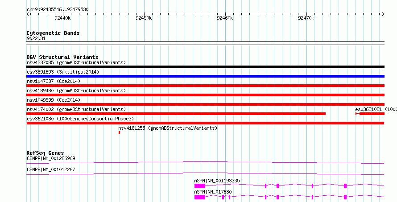The width and height of the screenshot is (397, 202).
Task: Click the right arrow of the coordinate ruler
Action: pos(383,14)
